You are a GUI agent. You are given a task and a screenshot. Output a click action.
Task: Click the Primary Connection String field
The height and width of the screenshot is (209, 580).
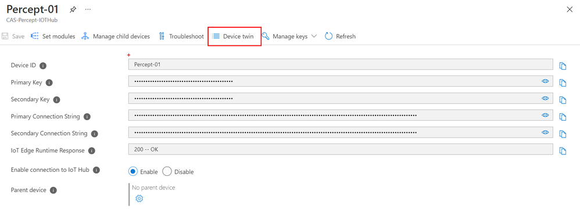point(341,115)
